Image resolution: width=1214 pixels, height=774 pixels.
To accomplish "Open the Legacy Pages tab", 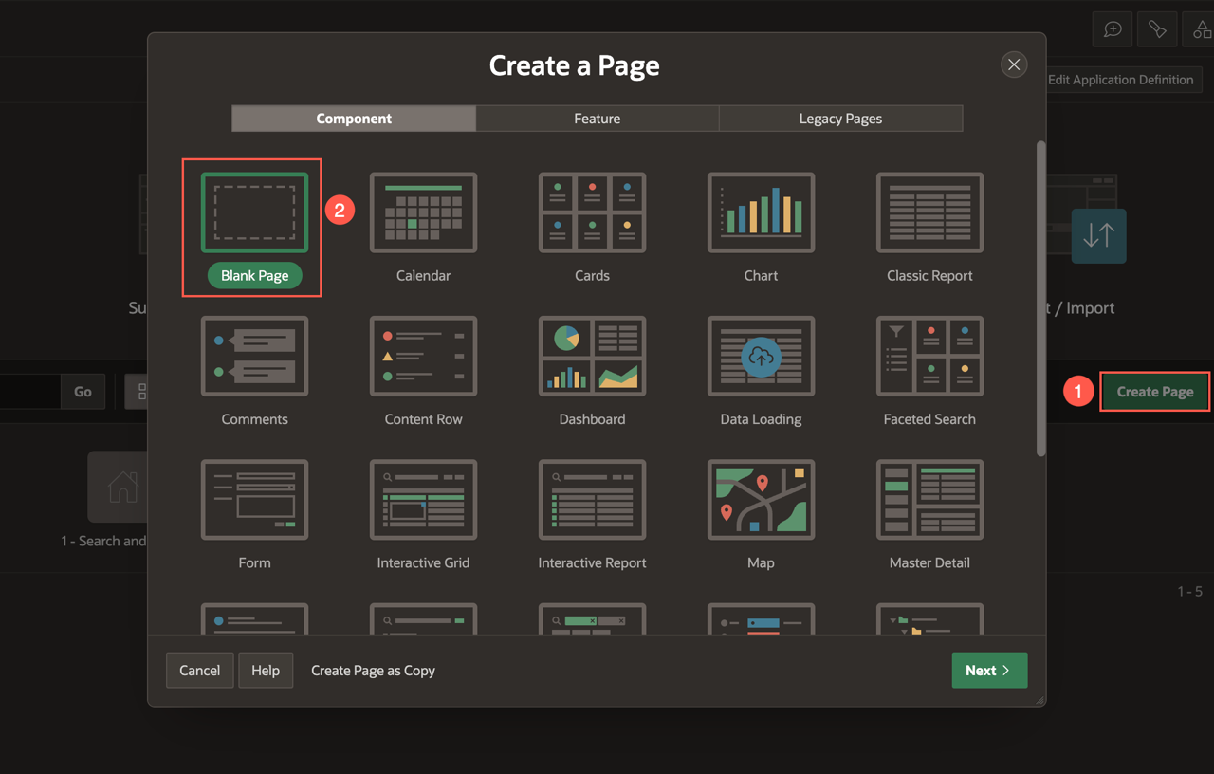I will click(840, 119).
